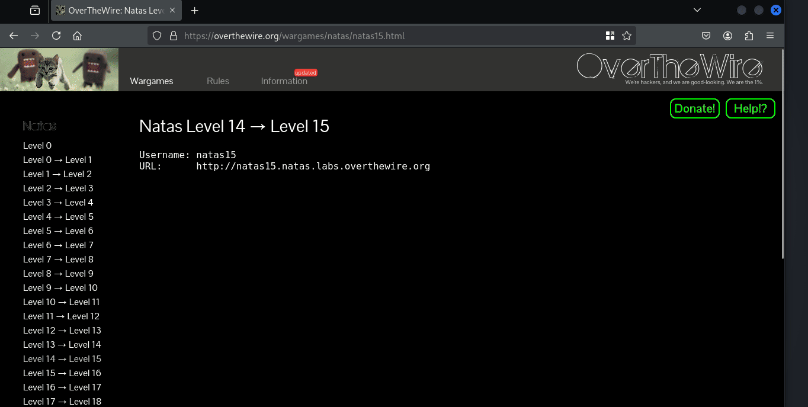The height and width of the screenshot is (407, 808).
Task: Maximize the Firefox window
Action: [759, 10]
